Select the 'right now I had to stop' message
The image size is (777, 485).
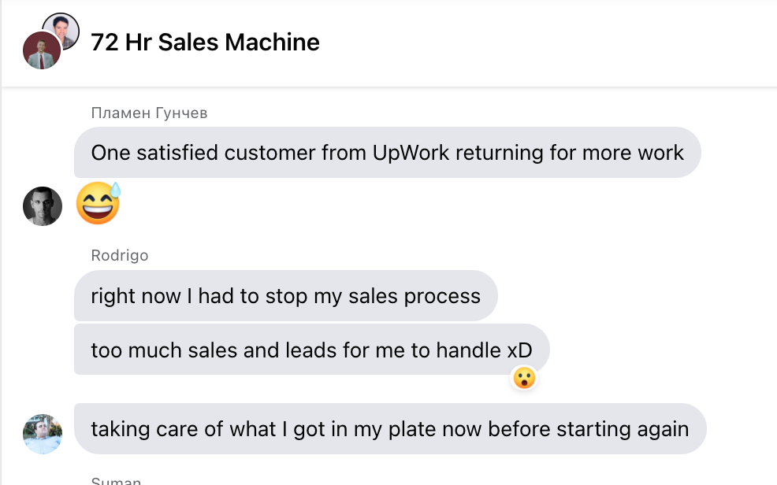click(x=285, y=296)
